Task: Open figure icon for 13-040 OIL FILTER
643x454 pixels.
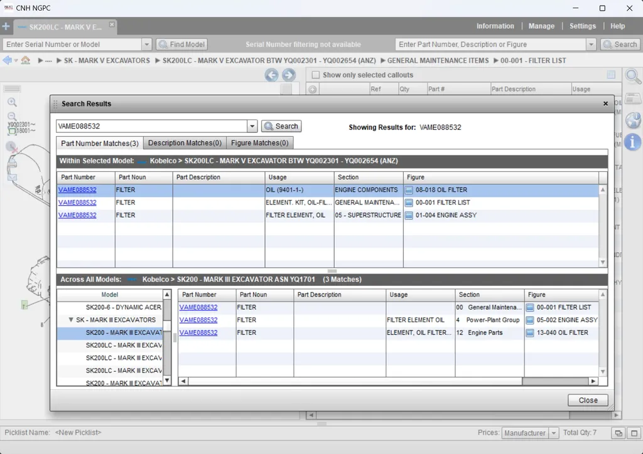Action: (x=530, y=333)
